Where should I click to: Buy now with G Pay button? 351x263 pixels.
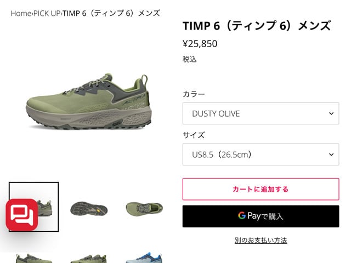point(261,216)
